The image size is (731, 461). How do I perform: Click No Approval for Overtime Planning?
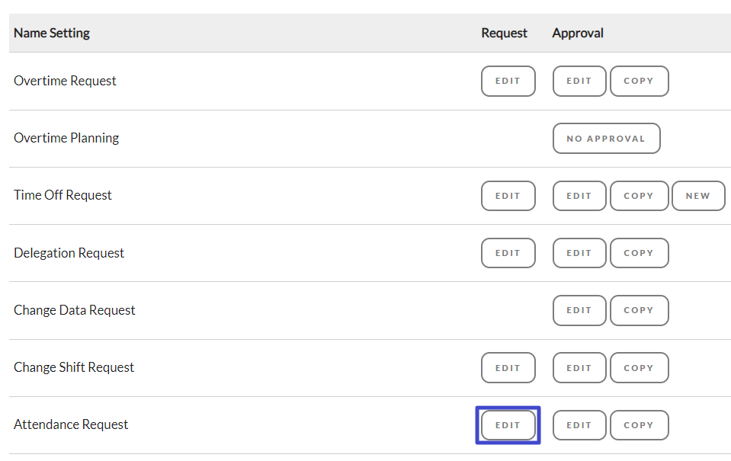tap(607, 139)
